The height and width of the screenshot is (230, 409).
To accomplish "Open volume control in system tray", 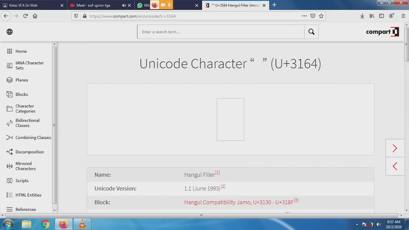I will 379,224.
